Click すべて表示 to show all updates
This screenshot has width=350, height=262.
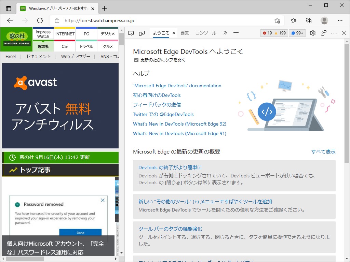323,152
